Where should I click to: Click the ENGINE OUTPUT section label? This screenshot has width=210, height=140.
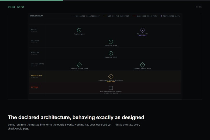click(16, 7)
